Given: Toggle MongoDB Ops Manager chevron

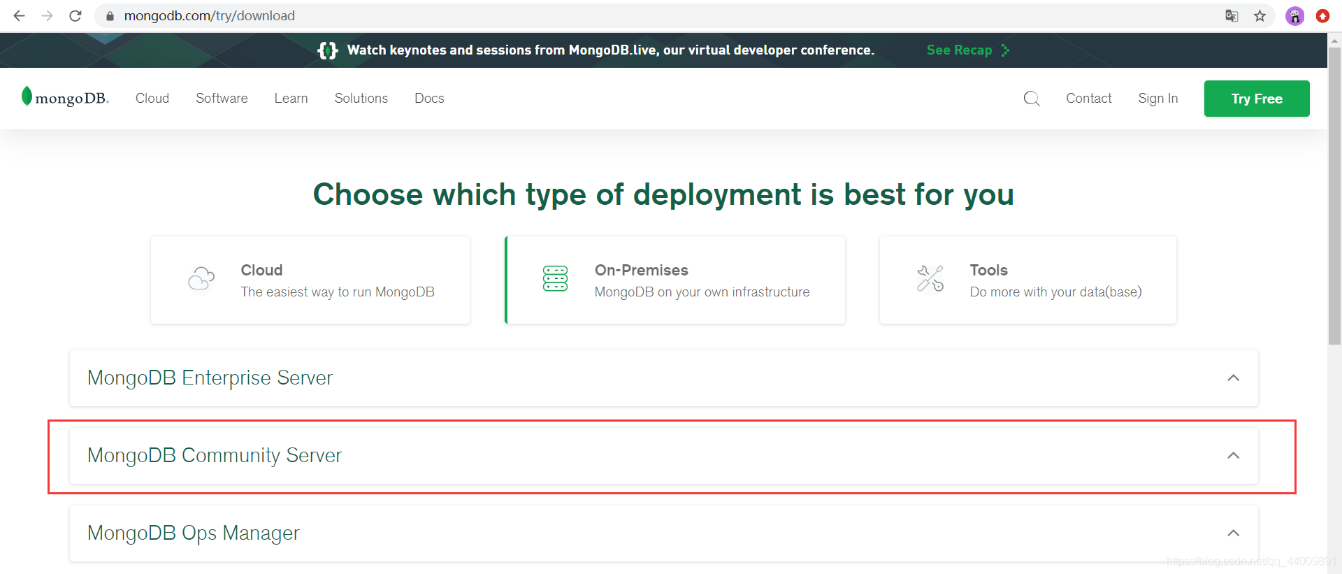Looking at the screenshot, I should point(1234,533).
